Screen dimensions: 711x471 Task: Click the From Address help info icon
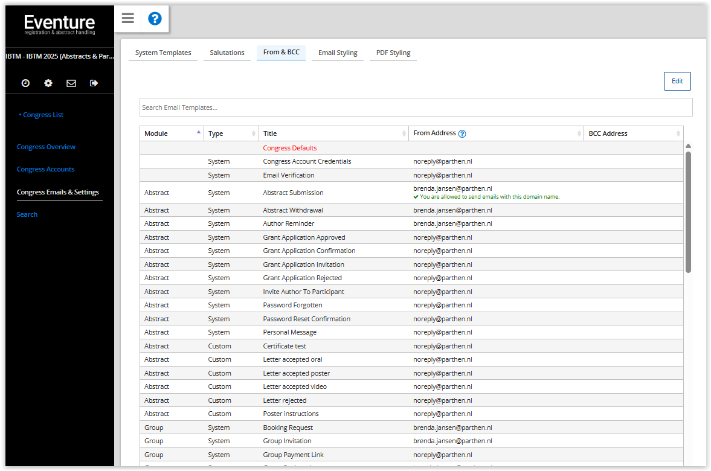point(462,134)
